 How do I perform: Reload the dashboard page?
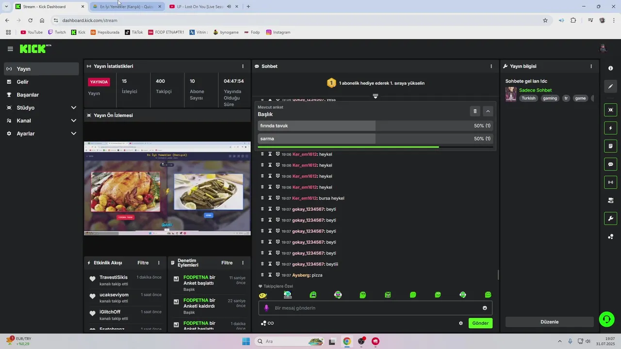[x=30, y=20]
